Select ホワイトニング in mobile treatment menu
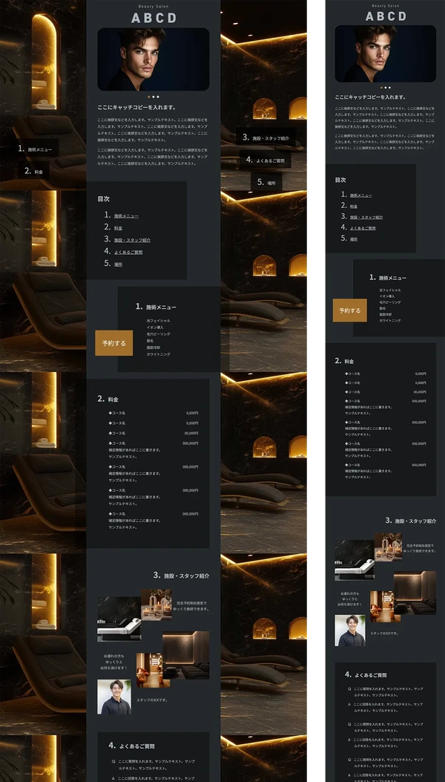This screenshot has width=445, height=782. (389, 320)
